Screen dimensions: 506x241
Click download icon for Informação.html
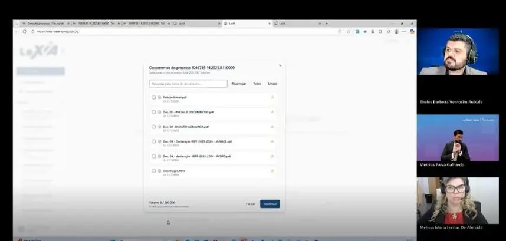pos(272,171)
